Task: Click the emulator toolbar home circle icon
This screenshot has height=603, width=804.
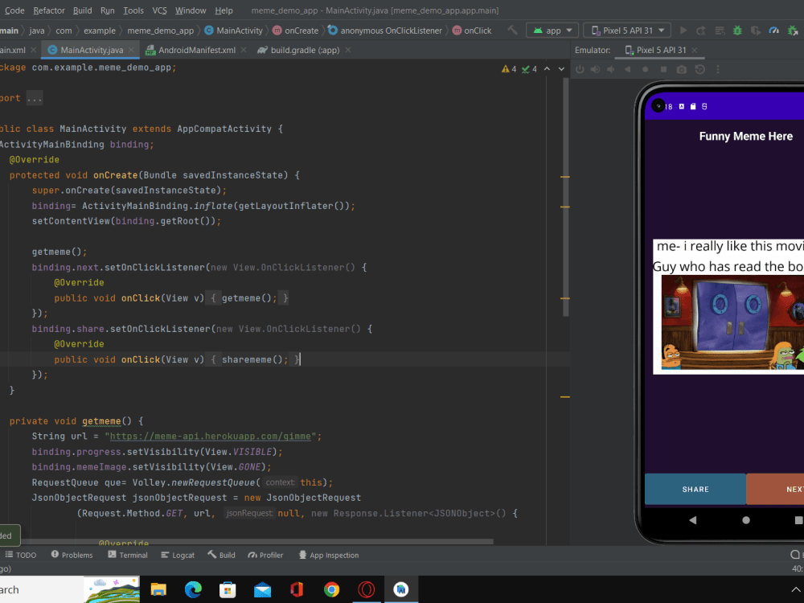Action: [645, 69]
